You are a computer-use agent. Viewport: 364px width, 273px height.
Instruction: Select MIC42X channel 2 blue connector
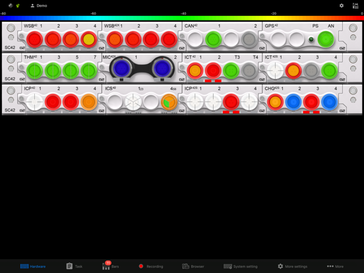pos(162,69)
